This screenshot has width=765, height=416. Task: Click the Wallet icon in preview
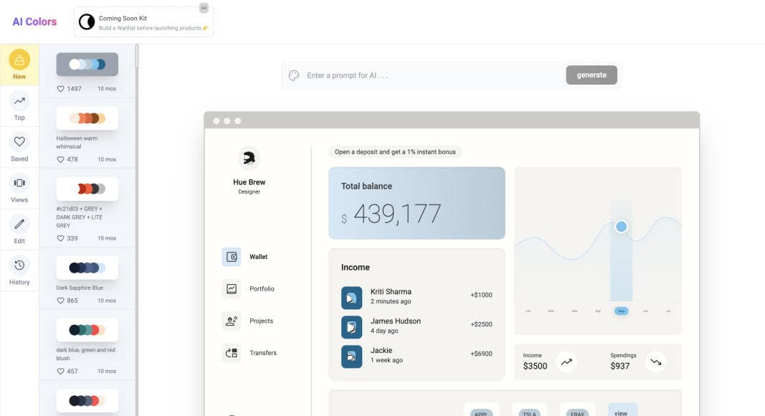tap(232, 257)
